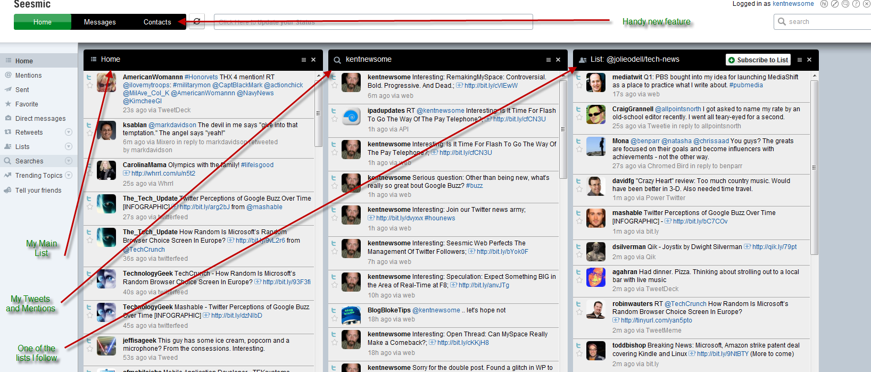871x372 pixels.
Task: Open the Direct messages sidebar item
Action: [40, 119]
